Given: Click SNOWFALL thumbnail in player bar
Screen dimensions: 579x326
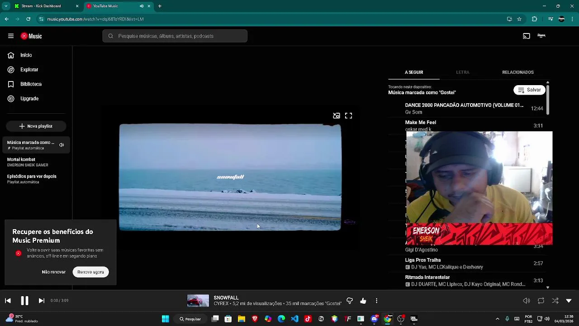Looking at the screenshot, I should [x=198, y=301].
